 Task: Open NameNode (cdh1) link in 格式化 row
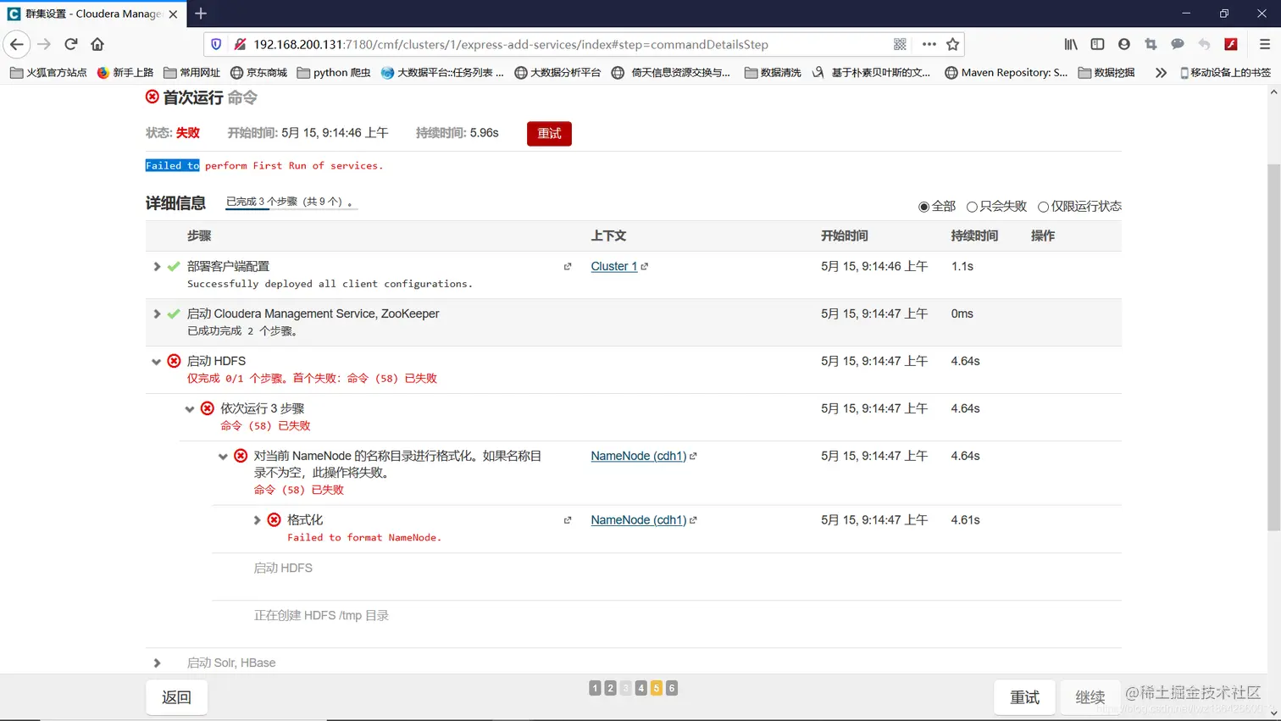pyautogui.click(x=638, y=520)
